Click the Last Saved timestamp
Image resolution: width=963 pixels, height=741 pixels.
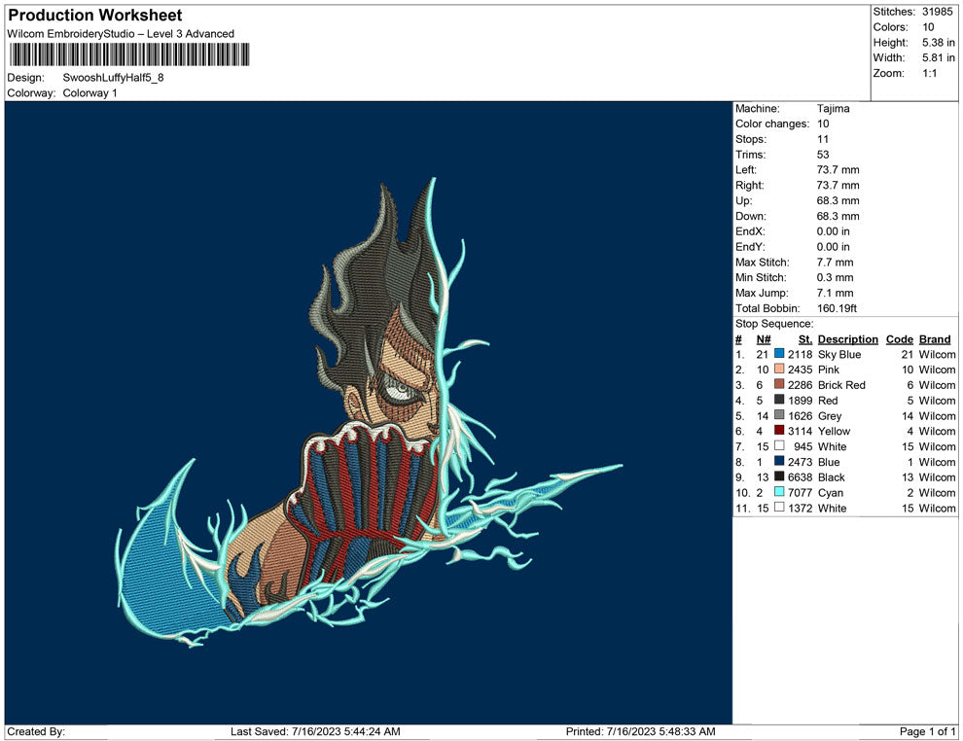315,731
